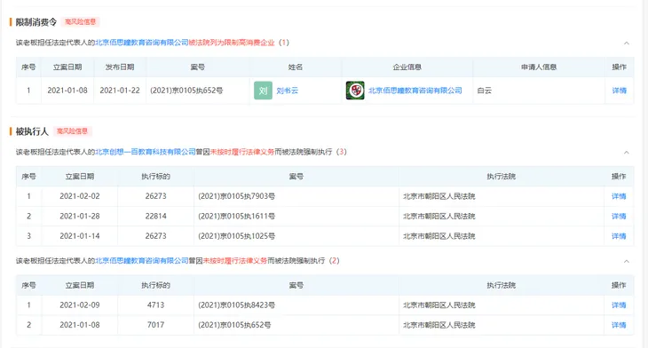
Task: Open 详情 for case 京0105执8423号
Action: click(619, 305)
